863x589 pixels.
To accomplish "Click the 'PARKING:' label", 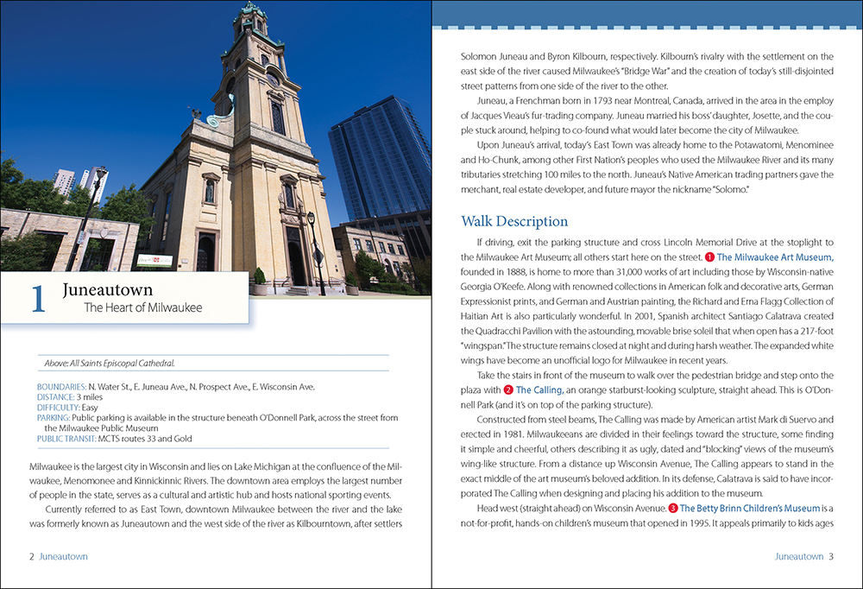I will 54,418.
